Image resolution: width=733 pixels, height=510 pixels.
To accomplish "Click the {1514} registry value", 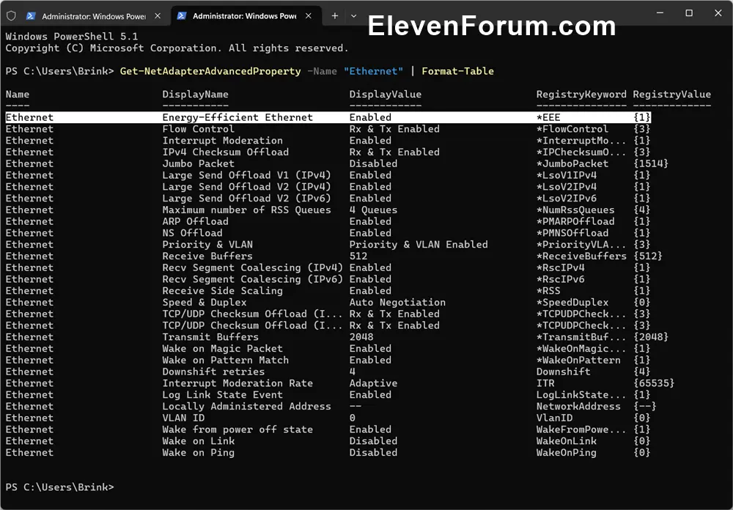I will pos(651,163).
